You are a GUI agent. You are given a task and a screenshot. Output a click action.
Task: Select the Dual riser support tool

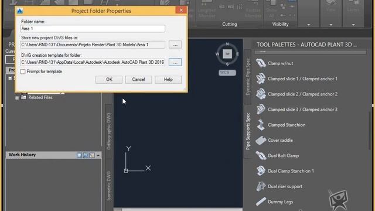(x=279, y=186)
